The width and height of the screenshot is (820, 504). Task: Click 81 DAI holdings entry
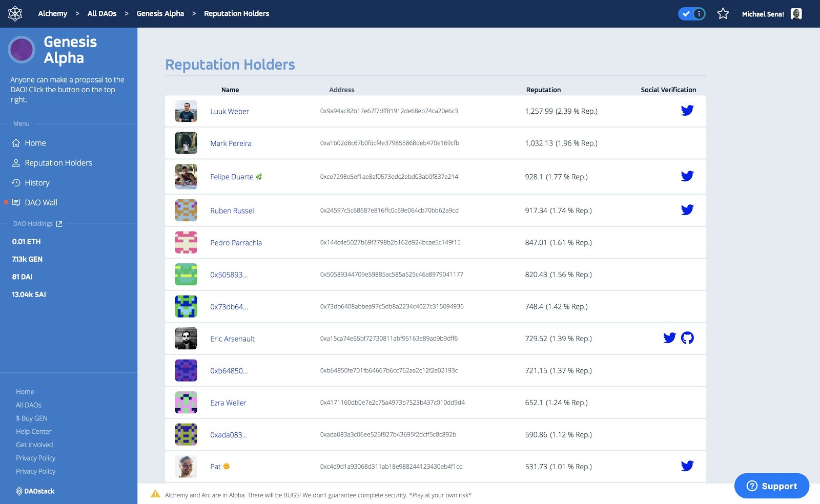click(22, 277)
